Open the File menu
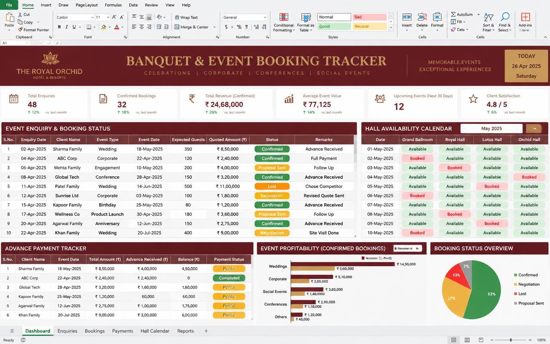 9,5
